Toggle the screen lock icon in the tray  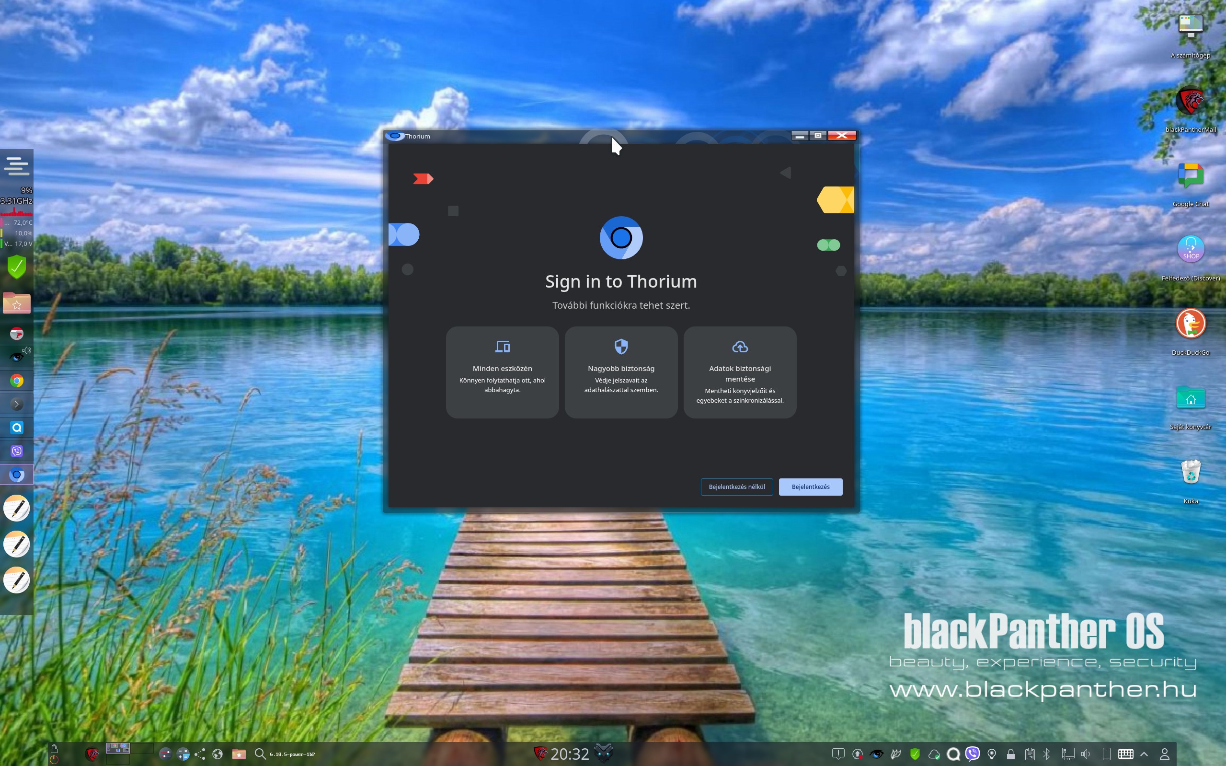click(1010, 754)
